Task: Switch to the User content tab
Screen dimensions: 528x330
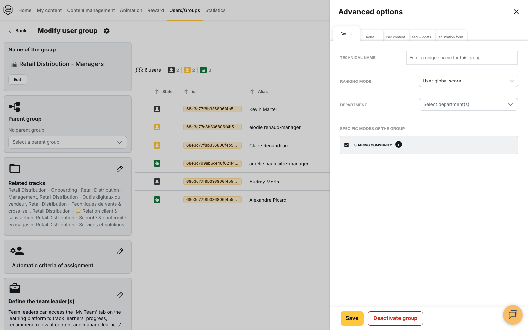Action: click(x=395, y=37)
